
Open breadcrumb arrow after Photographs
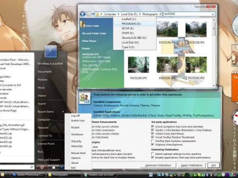(160, 14)
